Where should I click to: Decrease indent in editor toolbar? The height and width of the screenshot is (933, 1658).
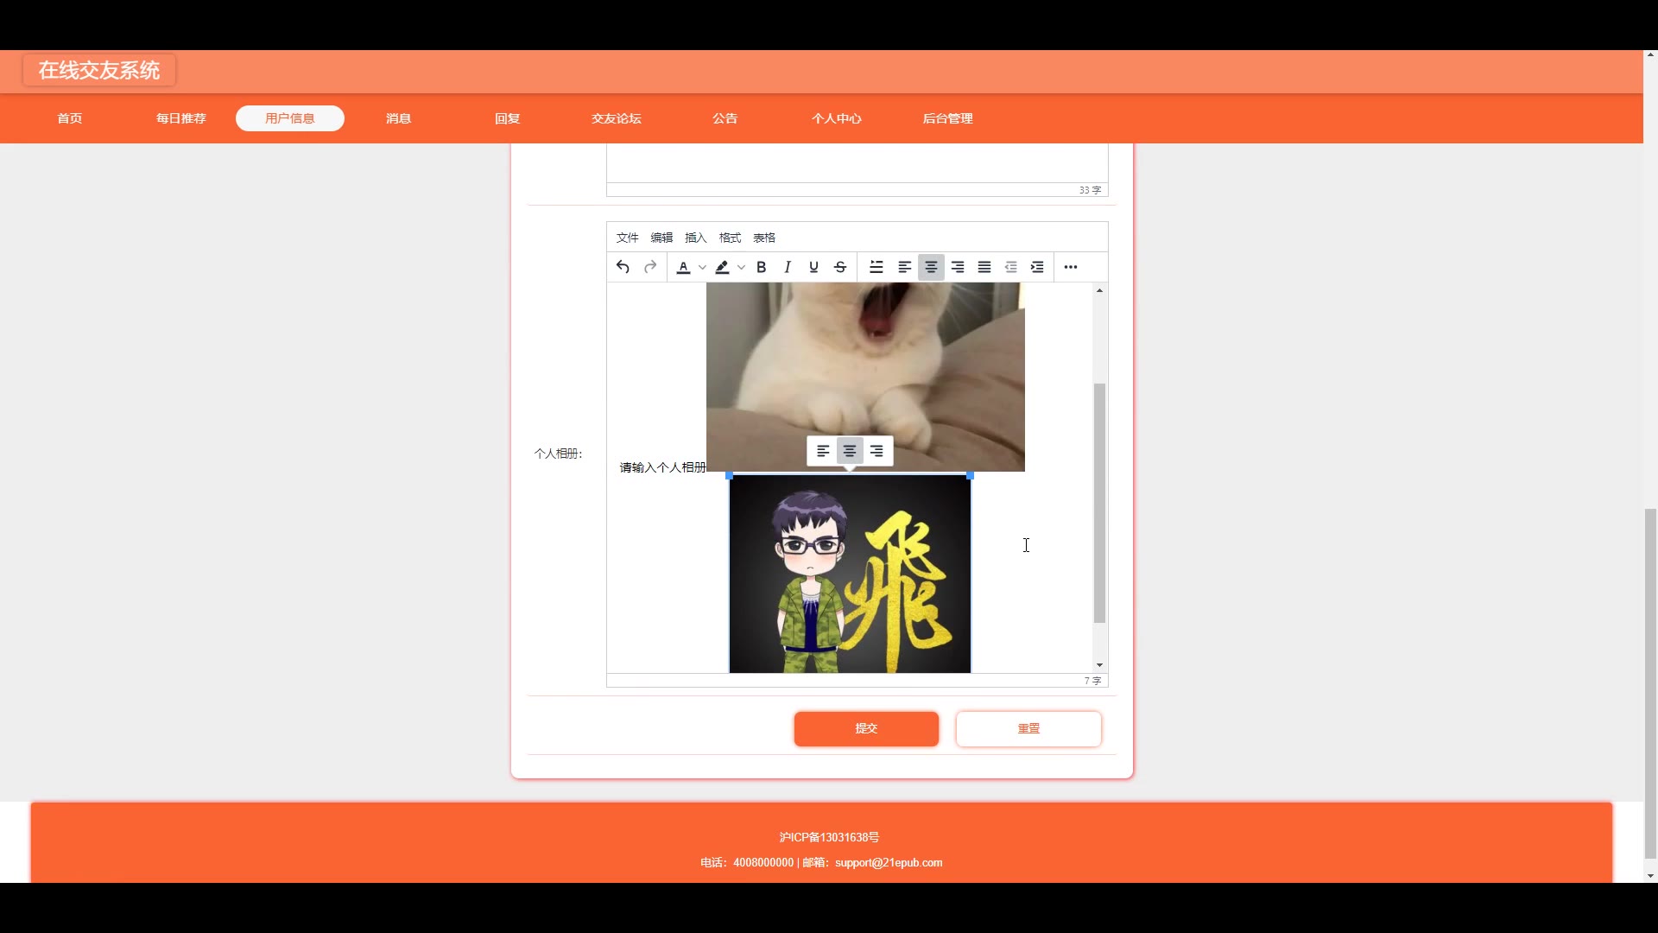coord(1010,267)
